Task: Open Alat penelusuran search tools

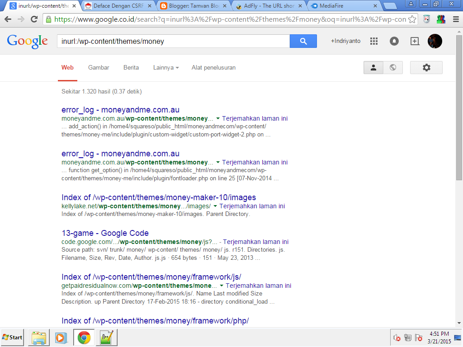Action: pyautogui.click(x=213, y=68)
